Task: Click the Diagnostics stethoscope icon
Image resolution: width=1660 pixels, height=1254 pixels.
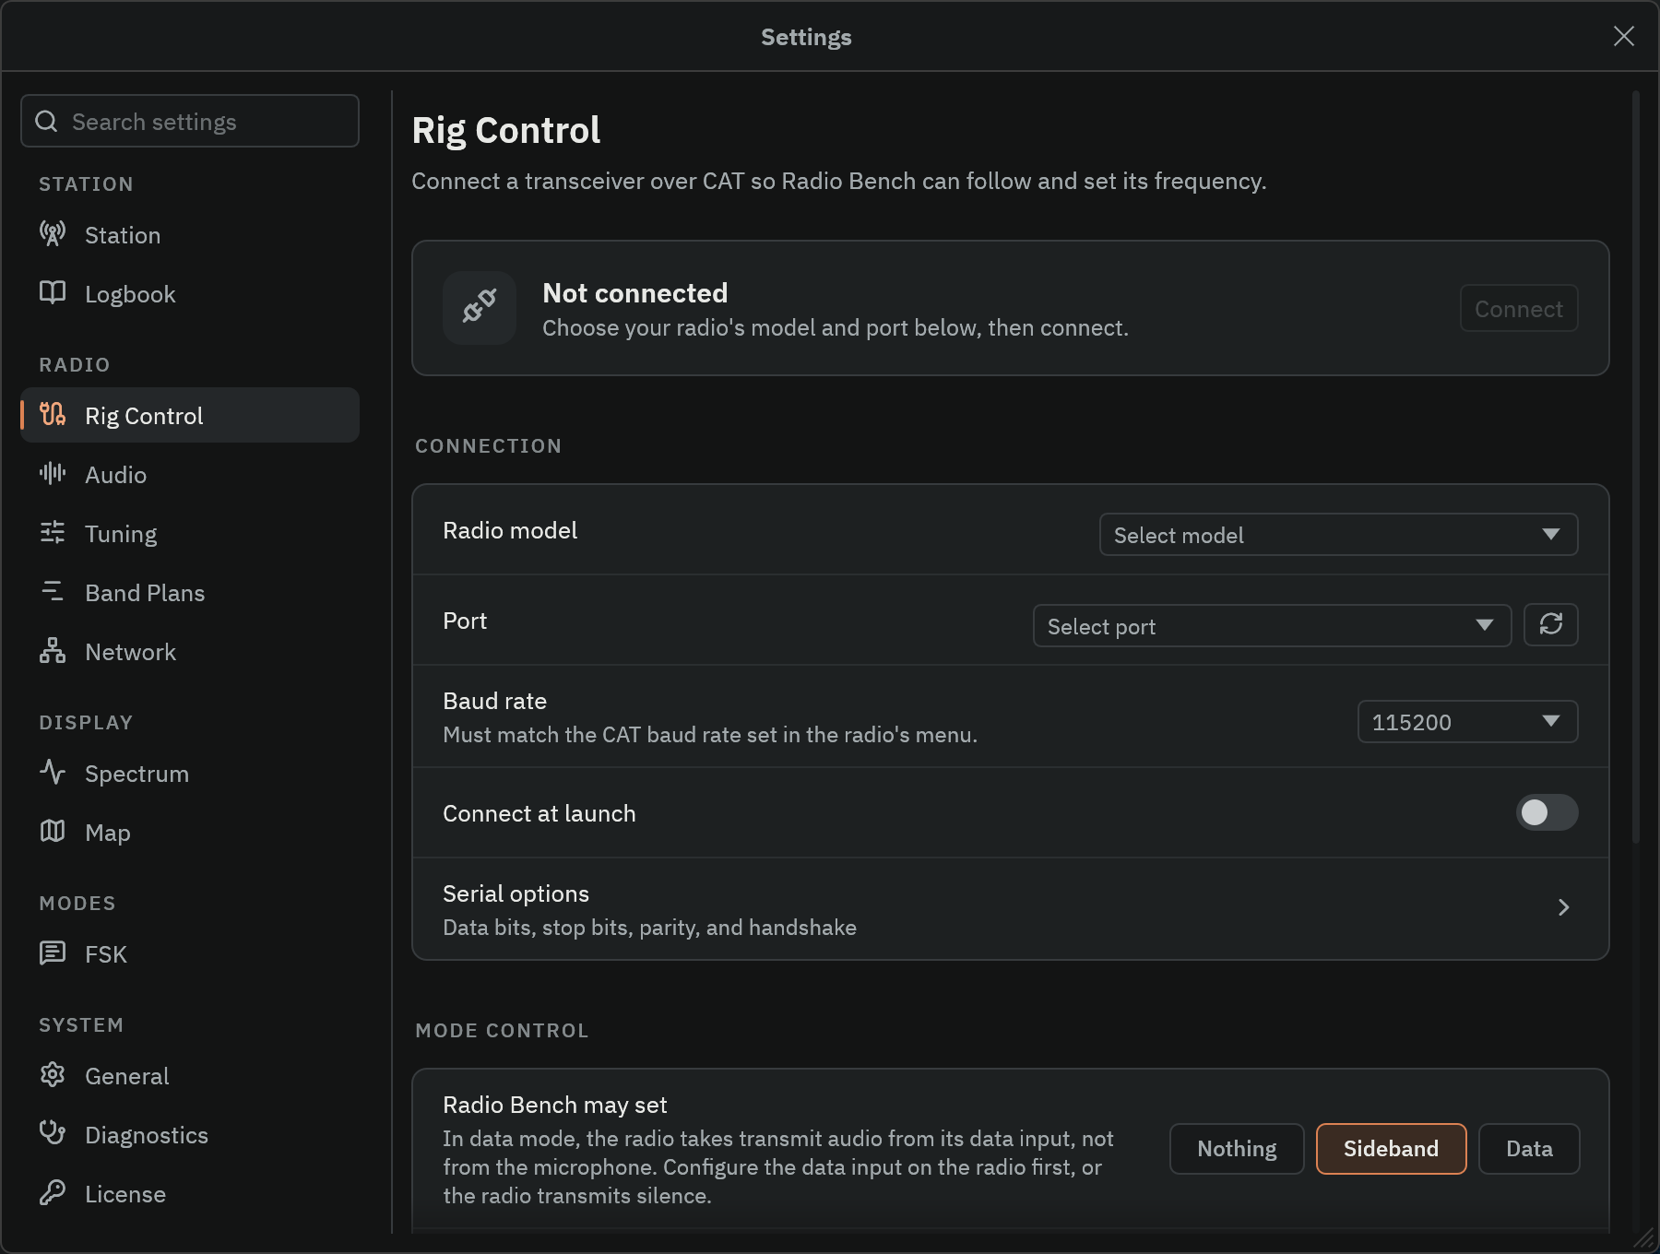Action: coord(53,1134)
